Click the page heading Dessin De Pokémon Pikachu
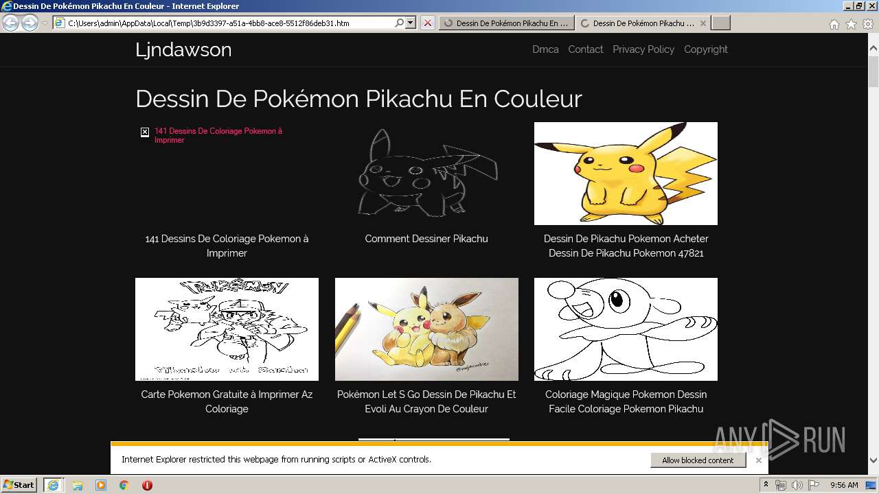The width and height of the screenshot is (879, 494). [358, 99]
